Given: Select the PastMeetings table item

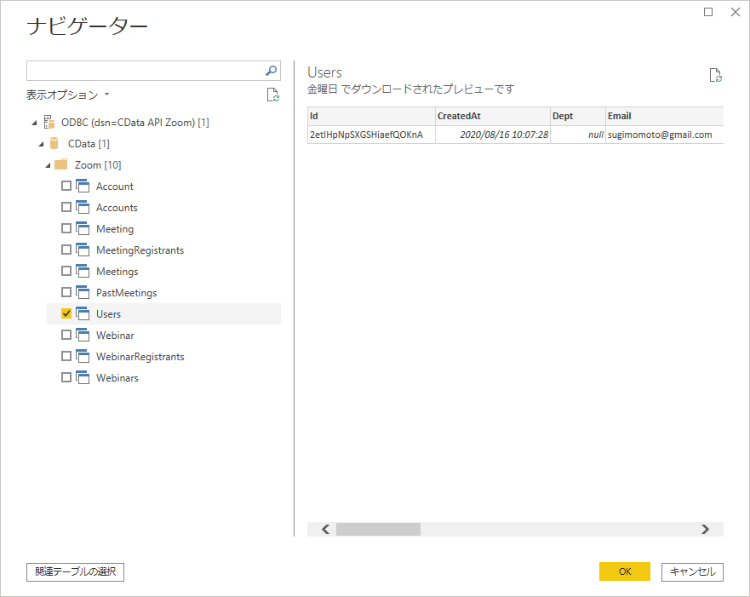Looking at the screenshot, I should click(x=126, y=293).
